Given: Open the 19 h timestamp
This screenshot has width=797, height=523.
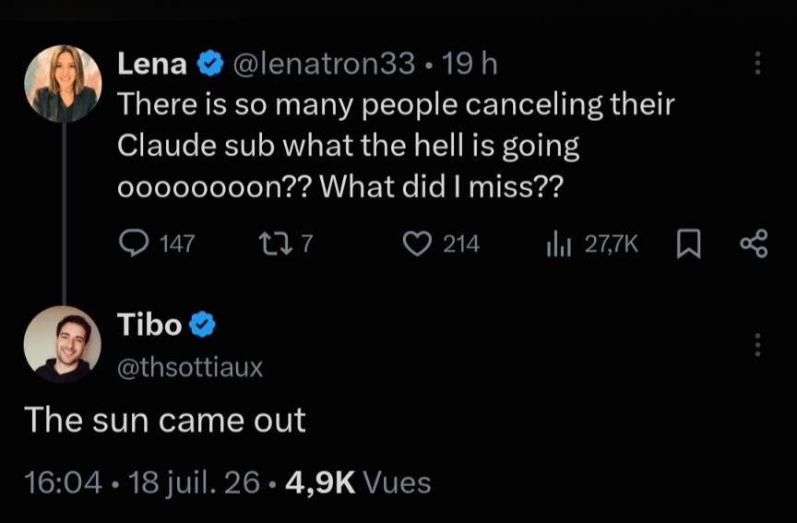Looking at the screenshot, I should pos(470,64).
